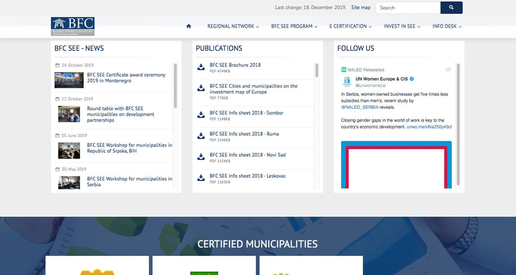Viewport: 516px width, 275px height.
Task: Click calendar icon beside 17. October 2019
Action: pos(57,99)
